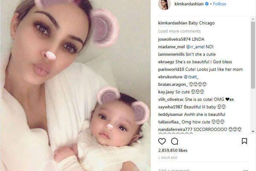The height and width of the screenshot is (171, 256).
Task: Follow the kimkardashian account
Action: coord(219,4)
